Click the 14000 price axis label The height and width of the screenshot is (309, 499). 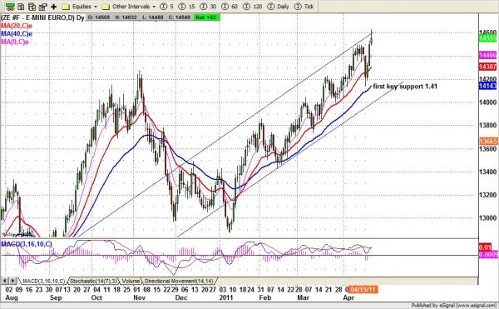point(488,102)
